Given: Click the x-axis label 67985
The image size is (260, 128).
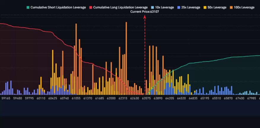Looking at the screenshot, I should coord(252,98).
